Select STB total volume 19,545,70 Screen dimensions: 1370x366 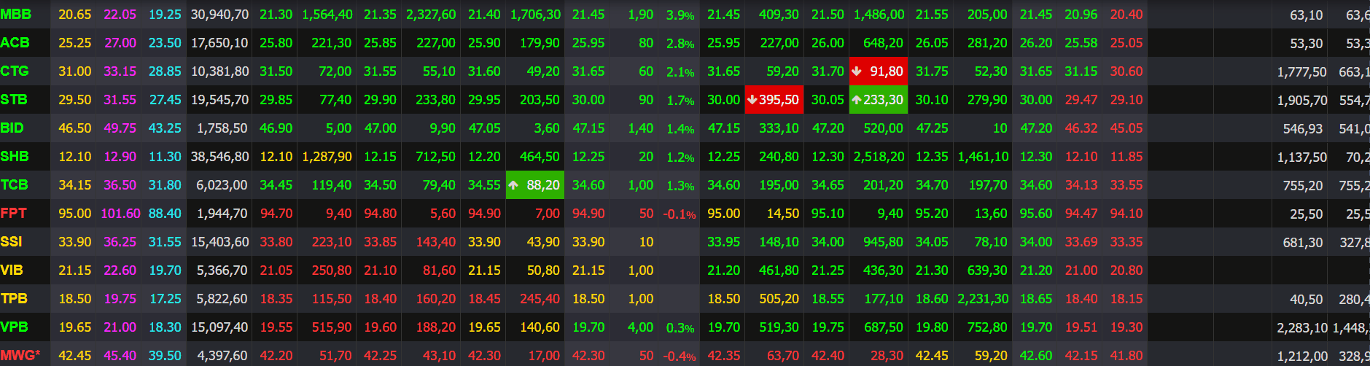pyautogui.click(x=219, y=100)
